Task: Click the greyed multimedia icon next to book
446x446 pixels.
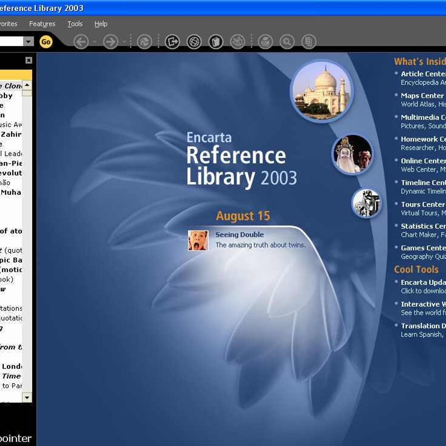Action: click(x=237, y=42)
